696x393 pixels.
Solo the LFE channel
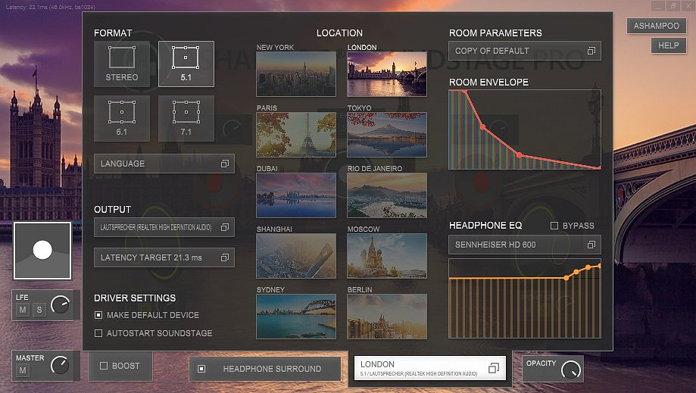39,310
